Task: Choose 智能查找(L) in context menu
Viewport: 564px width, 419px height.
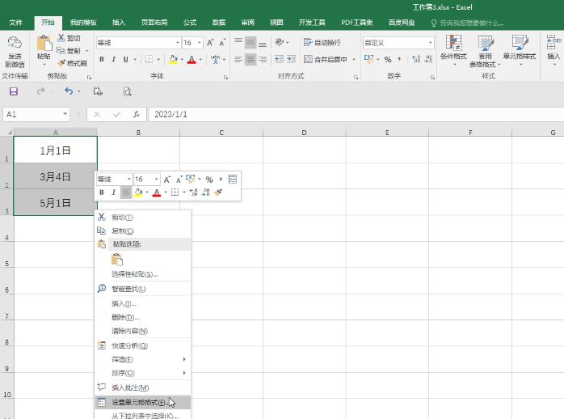Action: [x=142, y=289]
